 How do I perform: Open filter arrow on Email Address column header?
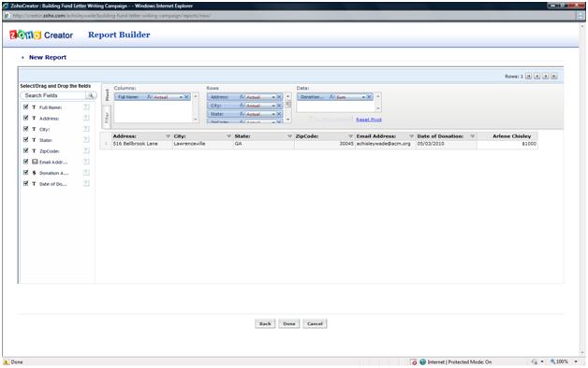(411, 136)
